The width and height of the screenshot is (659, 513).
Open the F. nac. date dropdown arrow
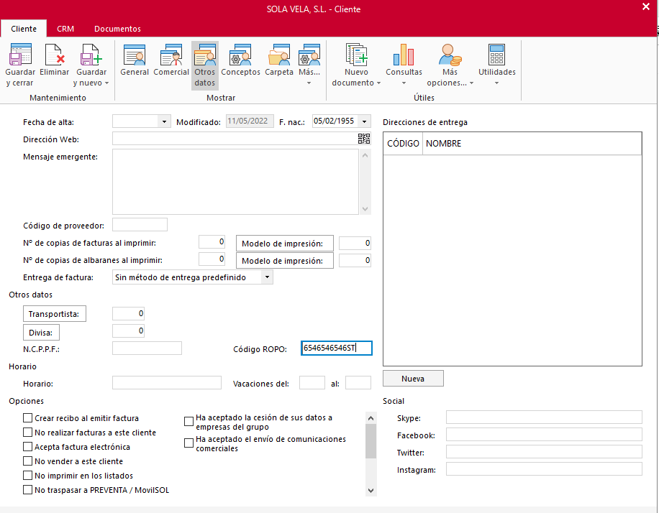tap(364, 121)
